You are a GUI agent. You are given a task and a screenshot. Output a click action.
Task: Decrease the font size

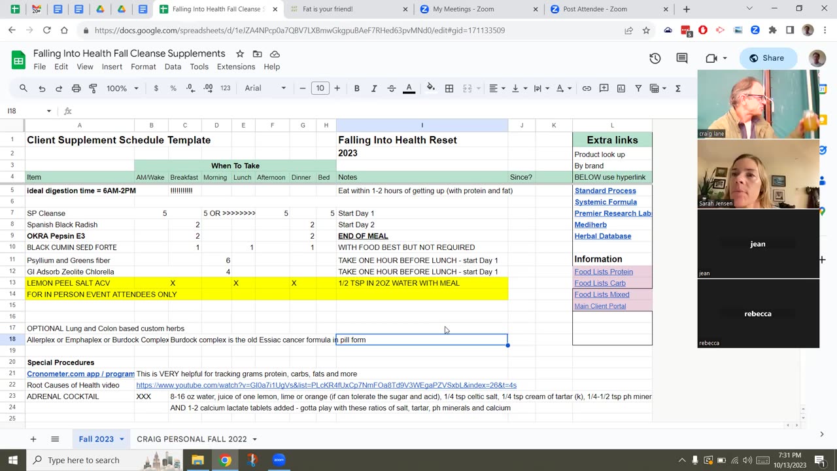[303, 88]
